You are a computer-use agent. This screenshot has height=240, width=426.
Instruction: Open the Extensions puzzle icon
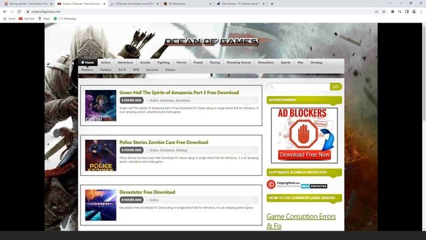[x=392, y=12]
